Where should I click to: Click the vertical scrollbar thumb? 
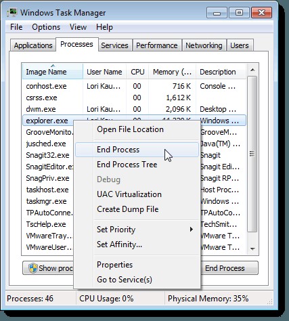tap(252, 154)
